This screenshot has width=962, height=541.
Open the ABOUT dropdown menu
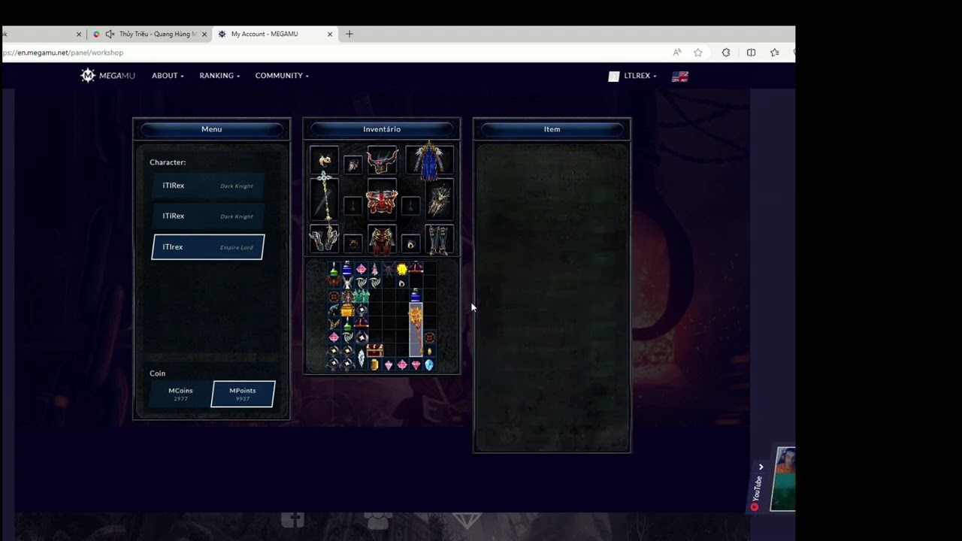point(168,75)
